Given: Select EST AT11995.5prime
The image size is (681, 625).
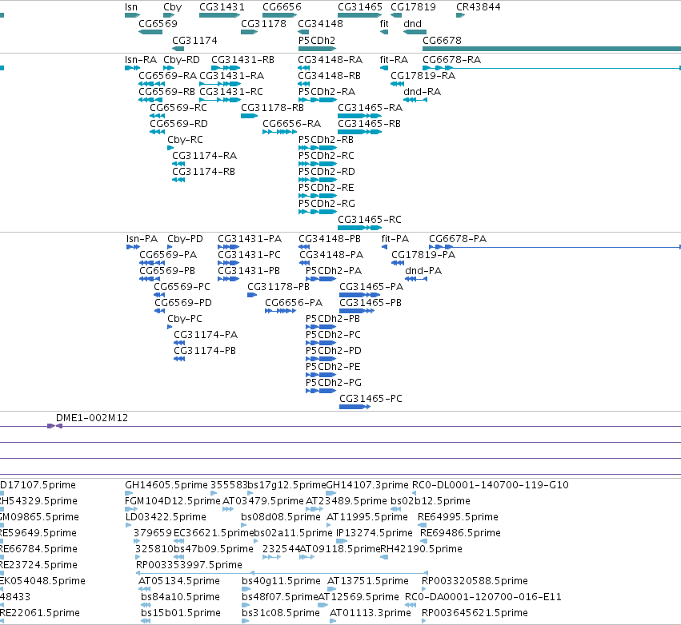Looking at the screenshot, I should 367,516.
